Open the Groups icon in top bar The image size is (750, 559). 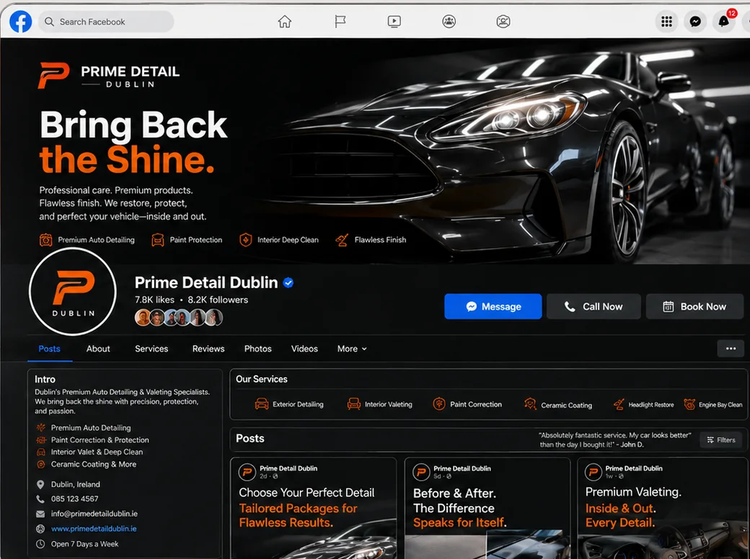click(449, 22)
